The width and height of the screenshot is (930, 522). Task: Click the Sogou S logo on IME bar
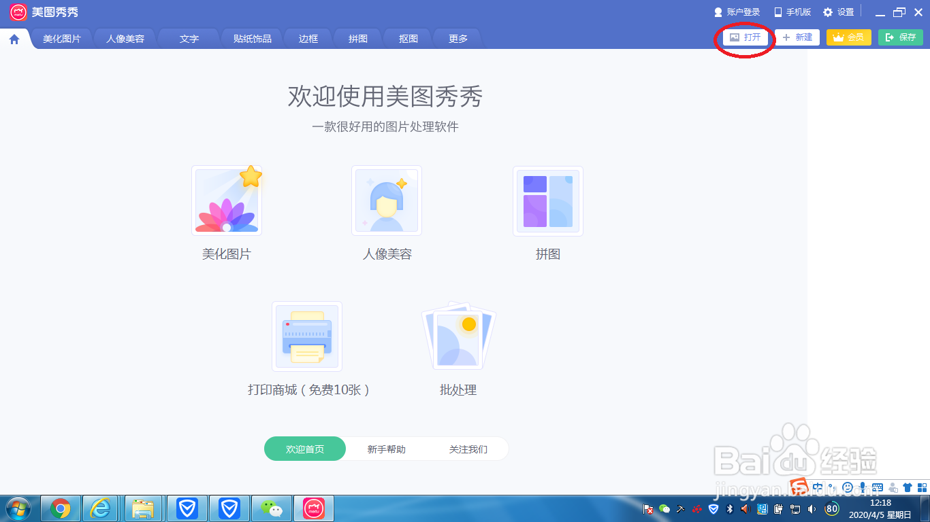[x=798, y=486]
